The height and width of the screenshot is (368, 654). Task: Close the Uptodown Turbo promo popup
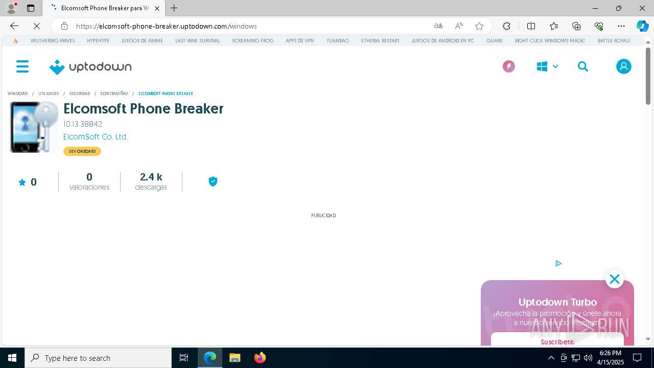614,279
